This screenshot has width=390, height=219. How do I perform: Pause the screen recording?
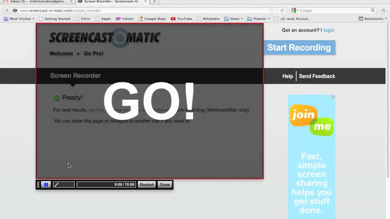46,185
